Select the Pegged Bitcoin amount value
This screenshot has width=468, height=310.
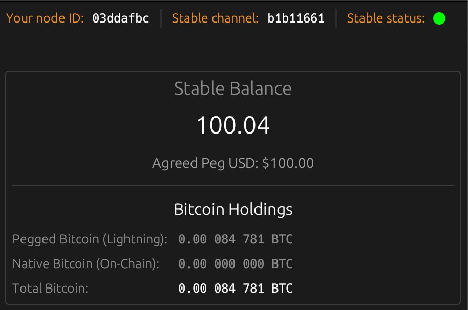pyautogui.click(x=236, y=239)
